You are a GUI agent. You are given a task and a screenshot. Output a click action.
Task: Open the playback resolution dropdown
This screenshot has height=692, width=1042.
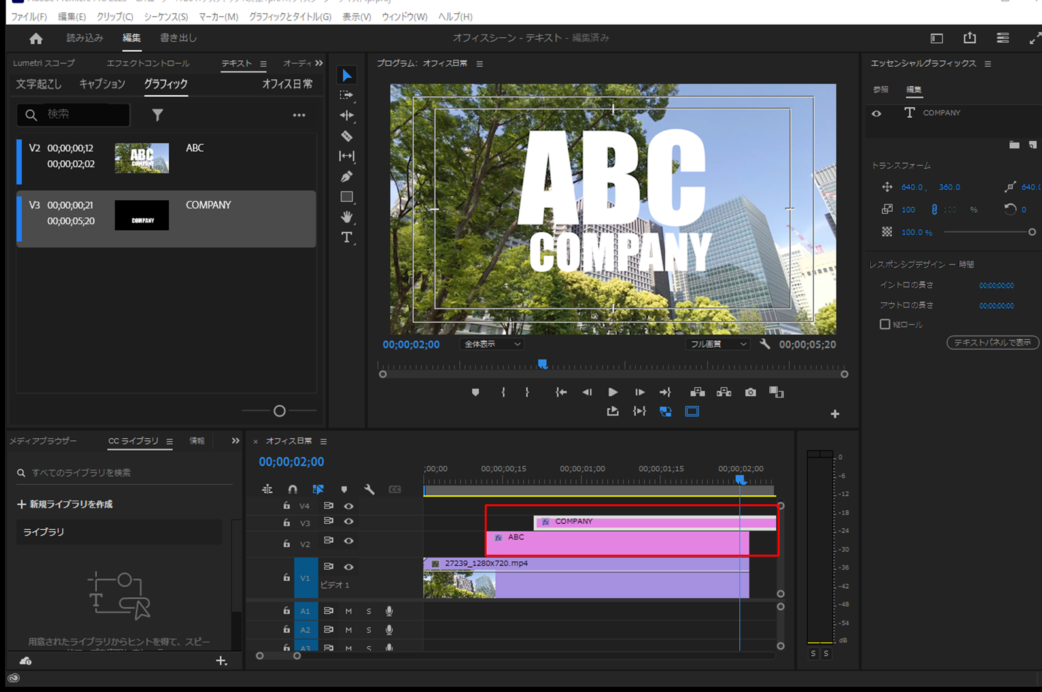click(717, 344)
